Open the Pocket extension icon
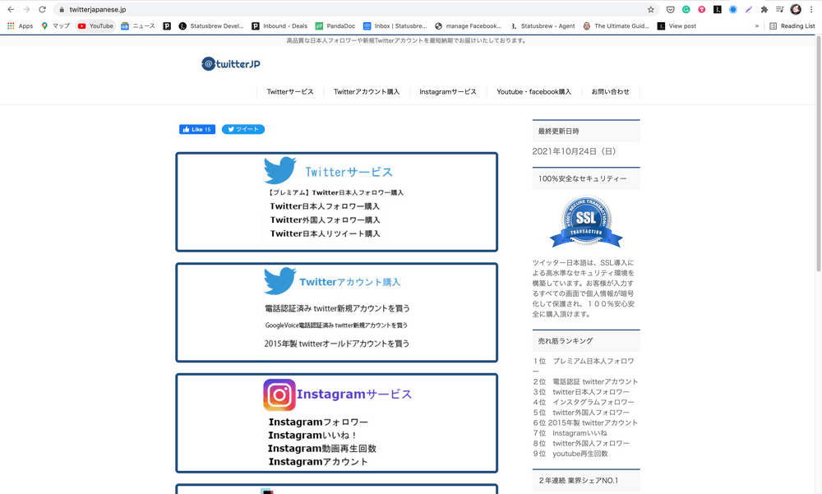This screenshot has height=494, width=822. point(671,10)
